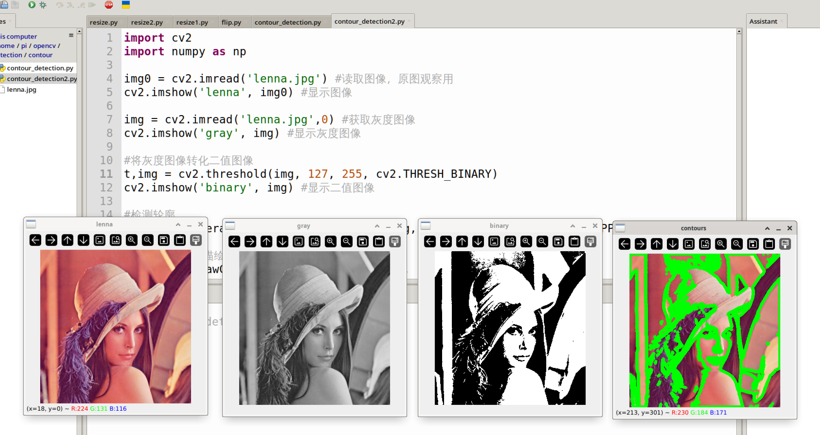
Task: Pan up in the lenna window
Action: coord(67,240)
